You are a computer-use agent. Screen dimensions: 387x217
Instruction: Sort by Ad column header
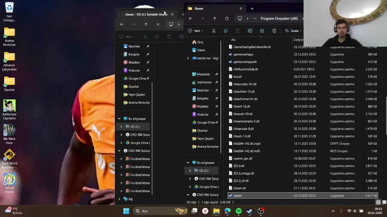233,40
